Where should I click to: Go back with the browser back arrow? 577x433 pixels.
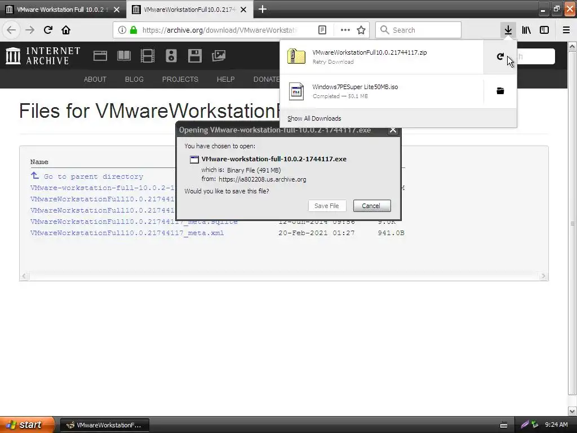[x=11, y=30]
